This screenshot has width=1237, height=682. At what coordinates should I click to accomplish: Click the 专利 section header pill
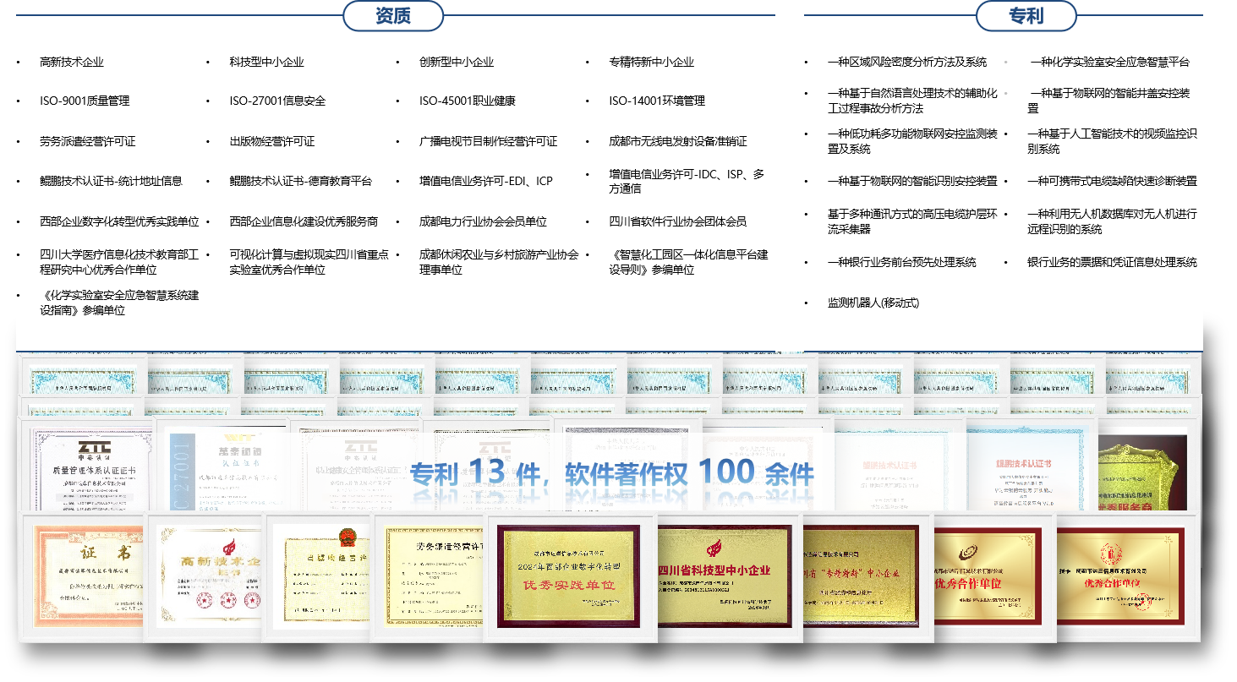click(x=1026, y=16)
